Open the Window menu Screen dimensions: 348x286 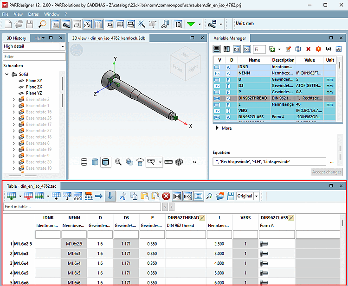tap(52, 14)
